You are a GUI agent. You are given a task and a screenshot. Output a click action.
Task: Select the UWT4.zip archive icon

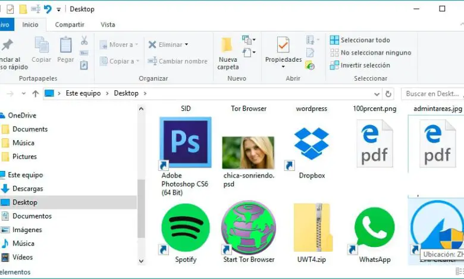point(313,227)
